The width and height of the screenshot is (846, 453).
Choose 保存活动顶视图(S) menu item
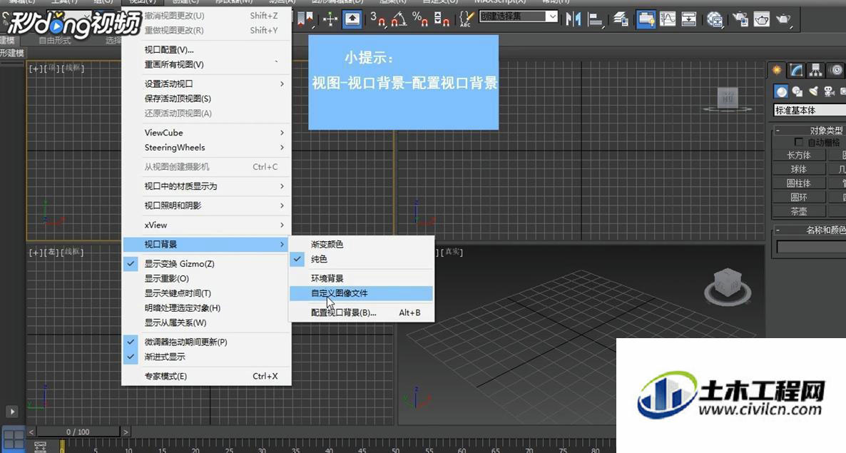pos(207,98)
